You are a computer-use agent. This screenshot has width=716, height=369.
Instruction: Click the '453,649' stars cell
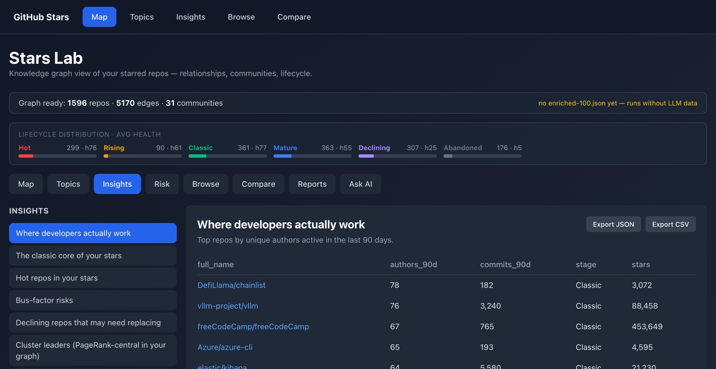coord(647,327)
